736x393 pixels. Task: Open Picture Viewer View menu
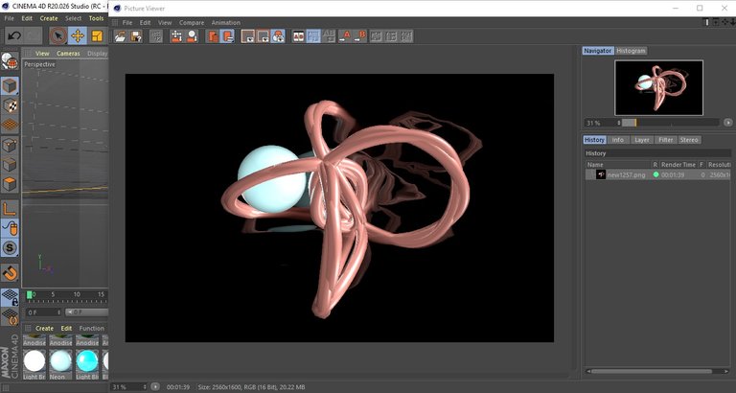pyautogui.click(x=165, y=23)
